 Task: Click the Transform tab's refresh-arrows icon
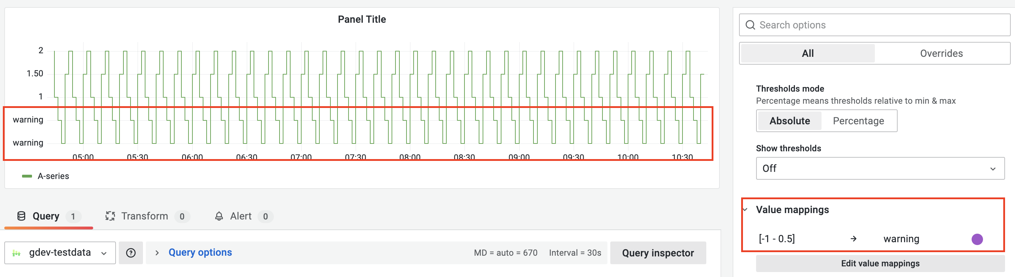[x=111, y=216]
